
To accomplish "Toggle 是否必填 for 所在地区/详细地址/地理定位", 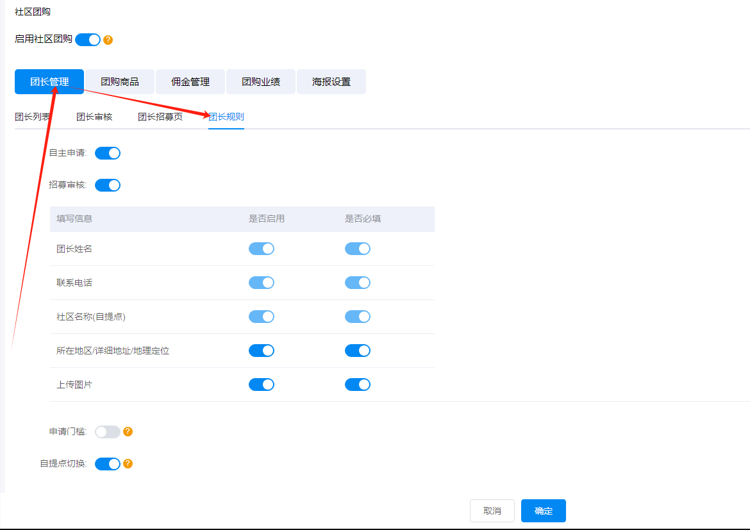I will pos(358,351).
